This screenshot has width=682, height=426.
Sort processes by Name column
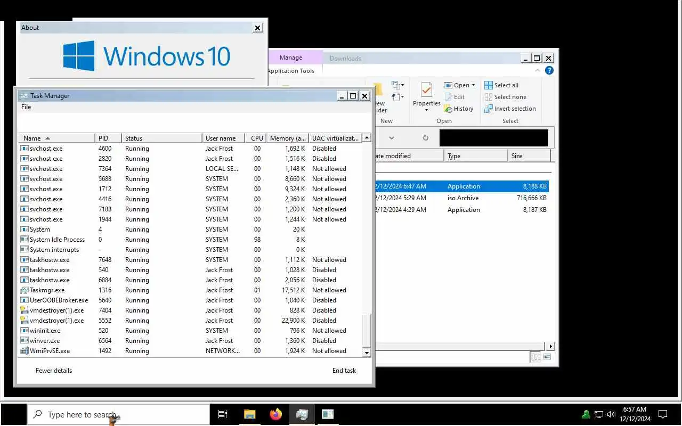pyautogui.click(x=57, y=138)
